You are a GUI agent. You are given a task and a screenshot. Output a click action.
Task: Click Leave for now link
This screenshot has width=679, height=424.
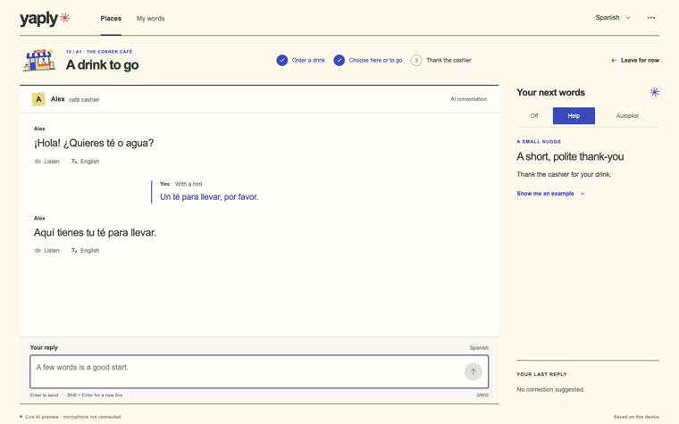pyautogui.click(x=635, y=60)
